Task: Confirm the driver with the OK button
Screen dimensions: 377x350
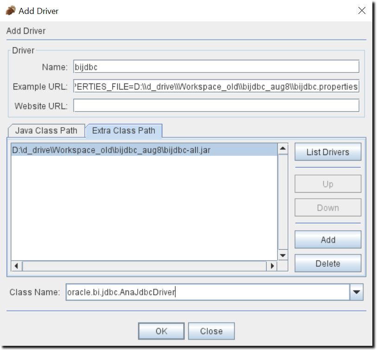Action: click(x=161, y=331)
